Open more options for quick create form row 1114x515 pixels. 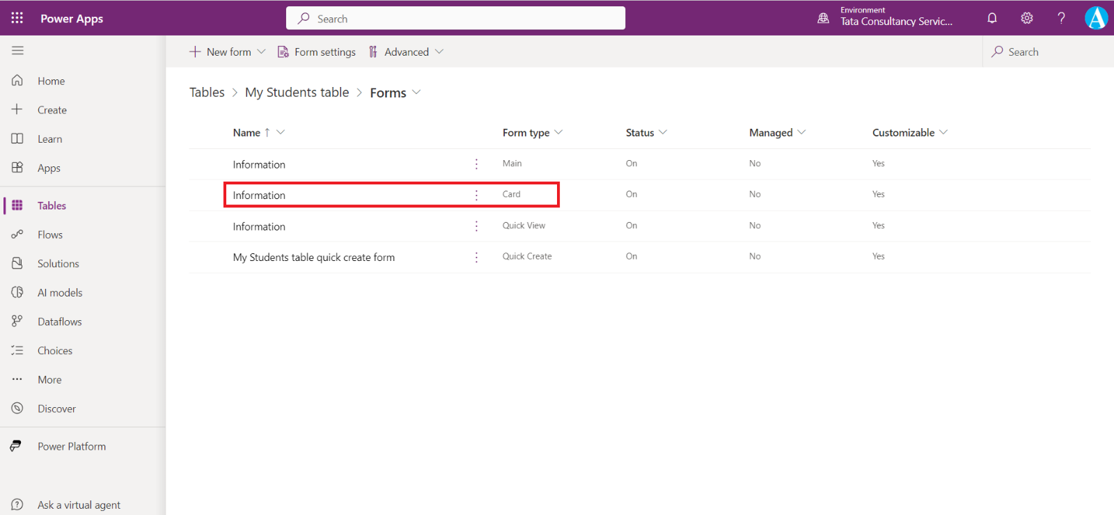476,257
